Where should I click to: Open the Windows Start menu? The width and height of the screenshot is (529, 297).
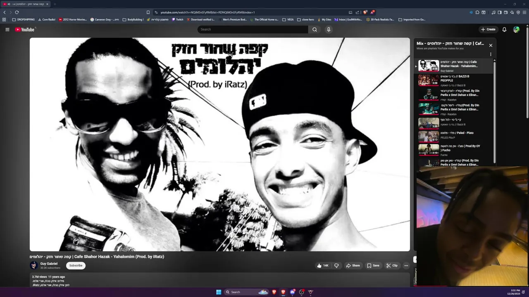pos(219,292)
